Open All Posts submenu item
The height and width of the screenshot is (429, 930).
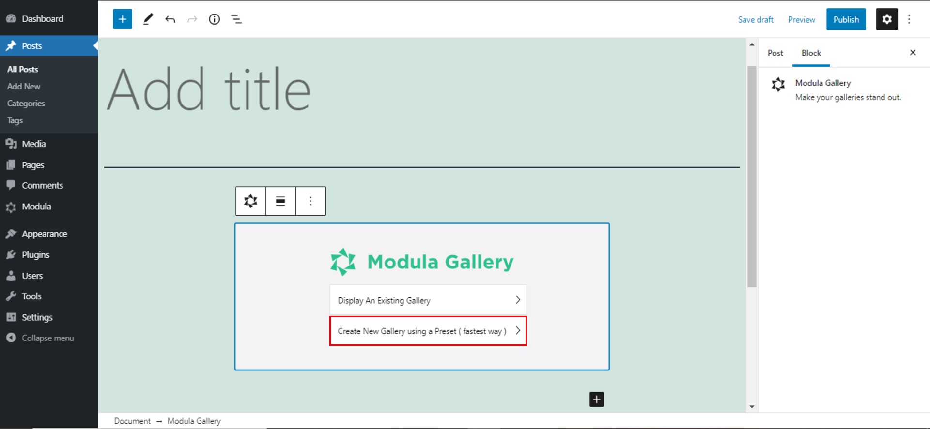click(x=23, y=69)
